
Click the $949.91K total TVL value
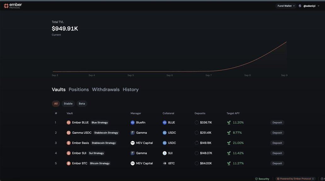pyautogui.click(x=65, y=29)
